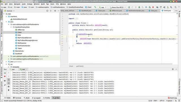Hide the Project panel with minus icon
181x102 pixels.
59,11
